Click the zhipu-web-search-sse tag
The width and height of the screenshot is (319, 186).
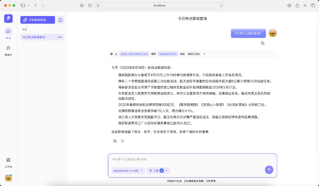point(134,53)
